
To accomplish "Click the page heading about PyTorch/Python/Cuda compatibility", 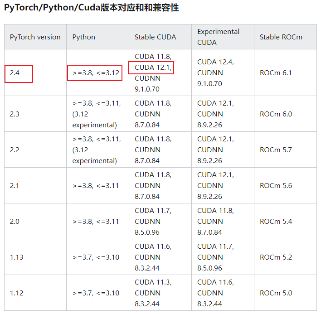I will [91, 8].
